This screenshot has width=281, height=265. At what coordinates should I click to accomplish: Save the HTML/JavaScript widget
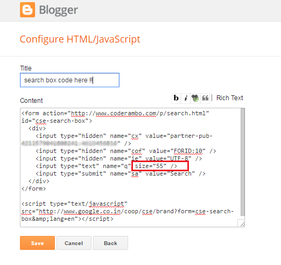(37, 243)
